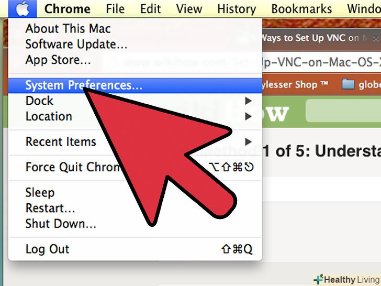Click the browser address bar URL
This screenshot has width=381, height=286.
click(x=321, y=62)
